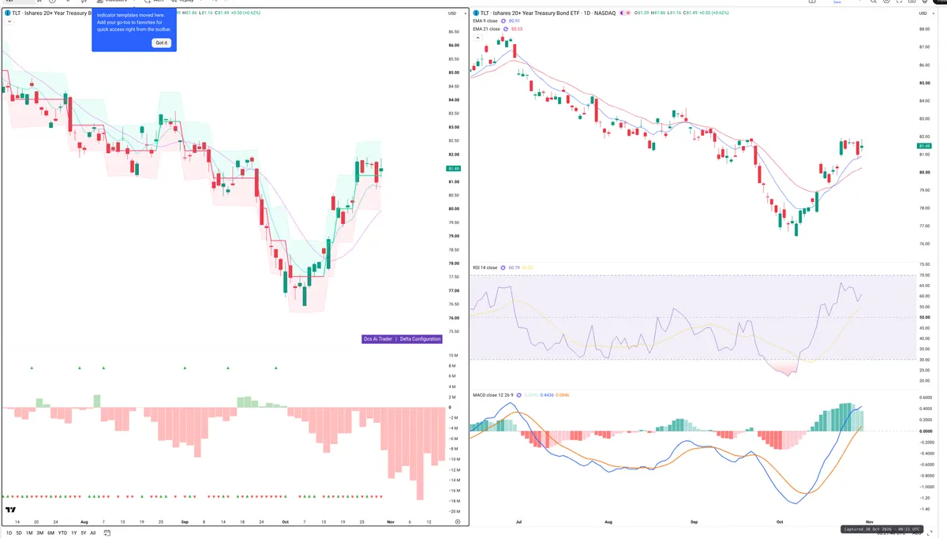Screen dimensions: 947x538
Task: Click the RSI value 50.79
Action: (x=515, y=267)
